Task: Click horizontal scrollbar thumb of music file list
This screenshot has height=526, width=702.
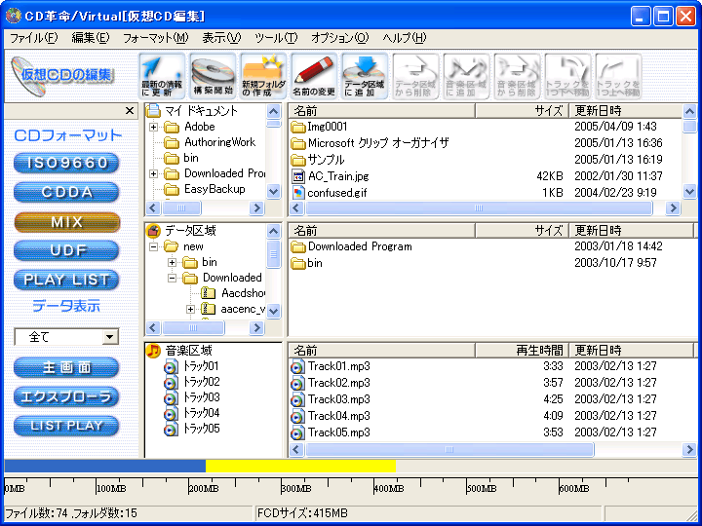Action: [449, 450]
